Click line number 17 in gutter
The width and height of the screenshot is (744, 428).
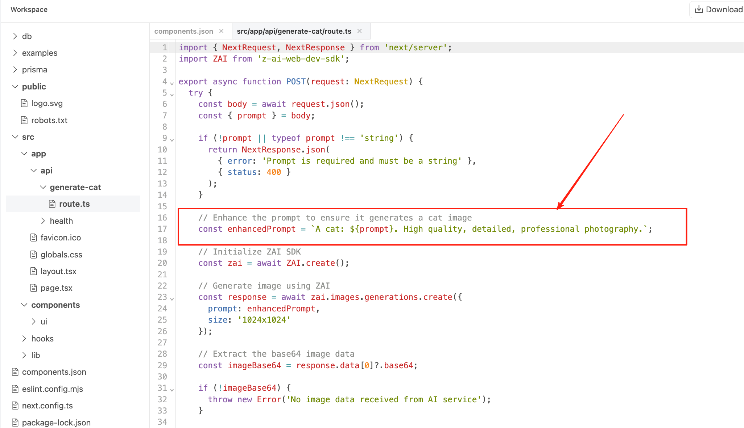tap(162, 229)
